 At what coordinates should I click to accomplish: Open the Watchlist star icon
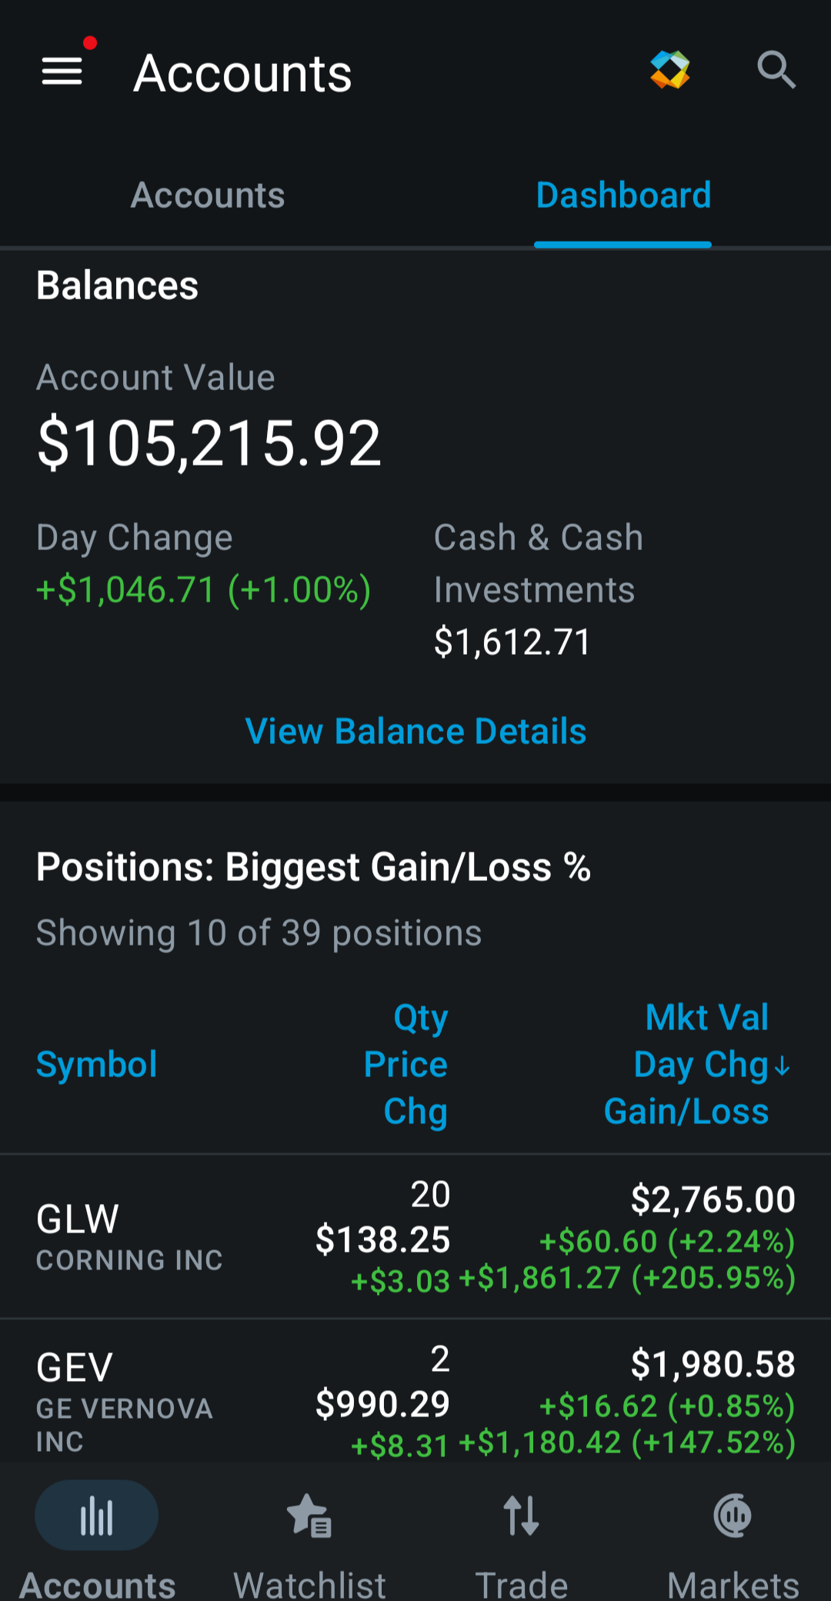(309, 1516)
